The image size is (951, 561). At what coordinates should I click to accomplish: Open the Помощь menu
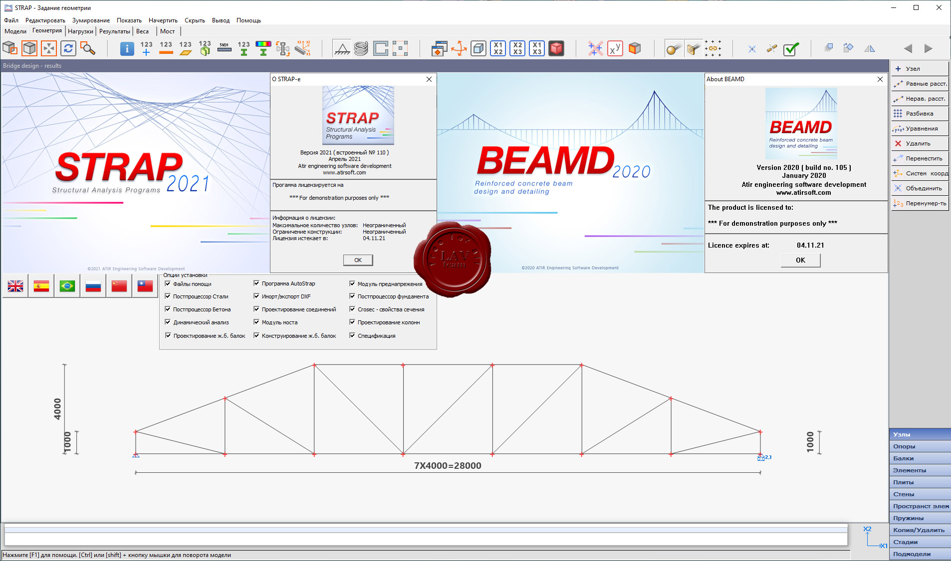click(x=248, y=20)
